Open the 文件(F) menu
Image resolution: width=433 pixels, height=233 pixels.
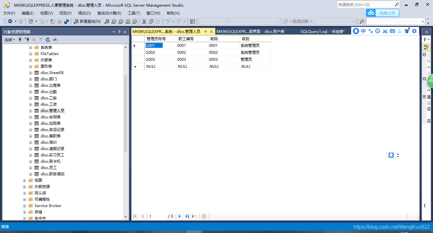tap(9, 13)
